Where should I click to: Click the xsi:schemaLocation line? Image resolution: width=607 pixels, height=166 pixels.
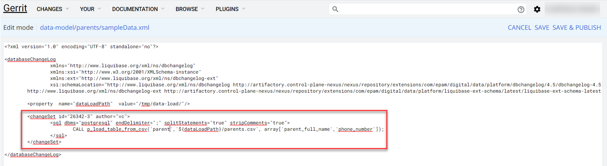[326, 84]
